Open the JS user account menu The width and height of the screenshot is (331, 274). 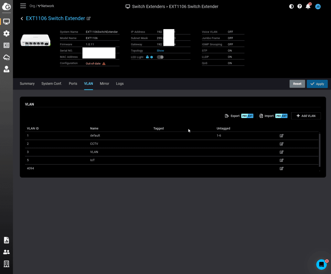(318, 6)
